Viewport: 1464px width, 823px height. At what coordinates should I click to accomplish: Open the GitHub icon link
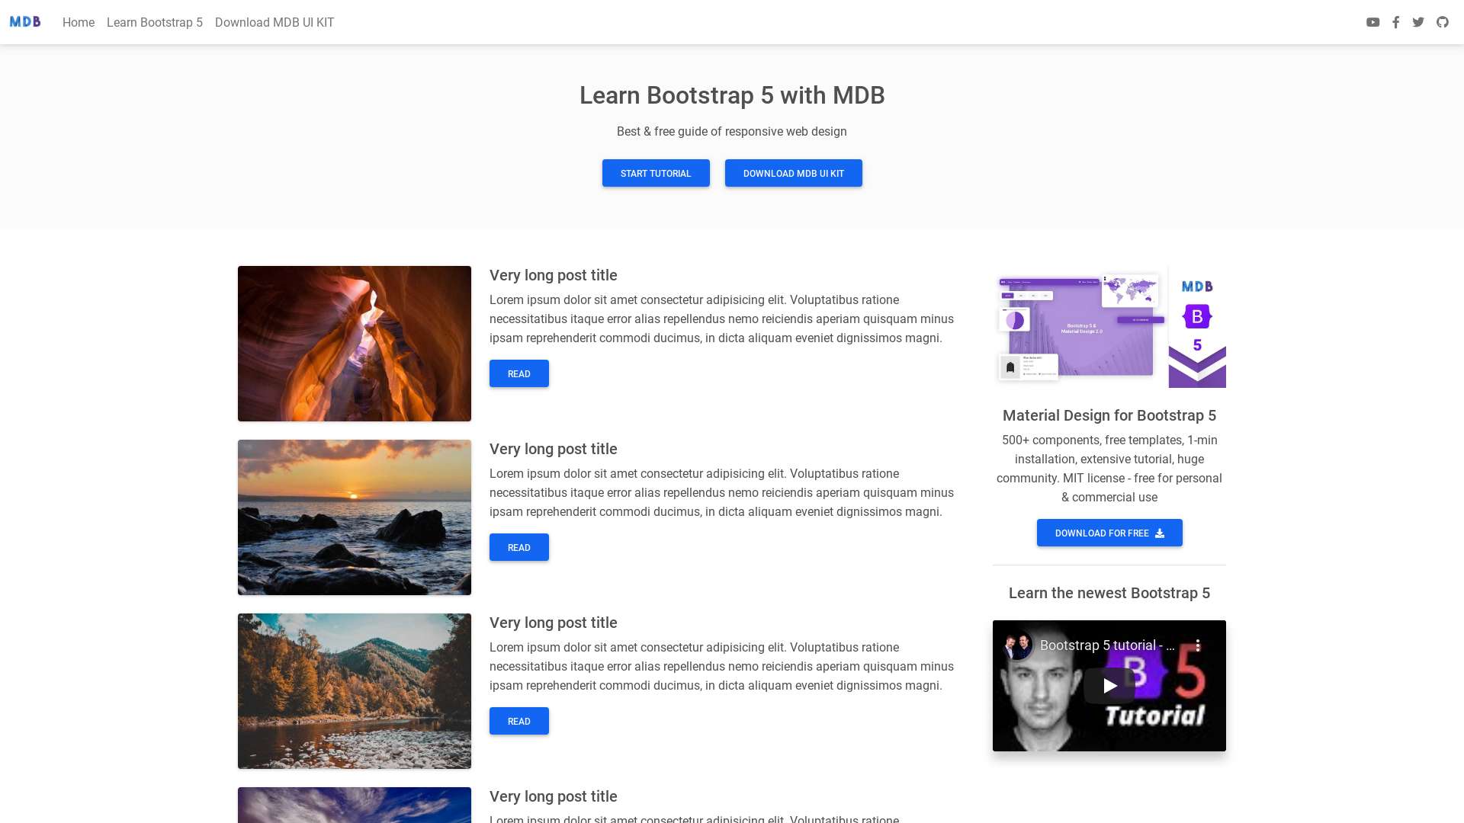point(1442,22)
